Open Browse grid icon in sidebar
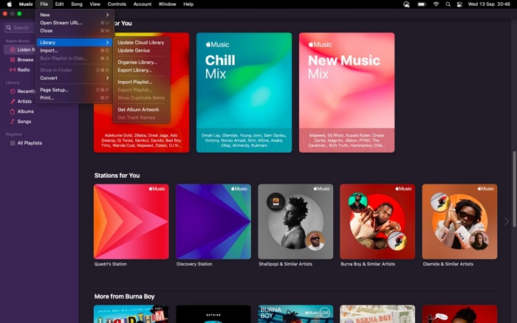The width and height of the screenshot is (517, 323). [13, 60]
